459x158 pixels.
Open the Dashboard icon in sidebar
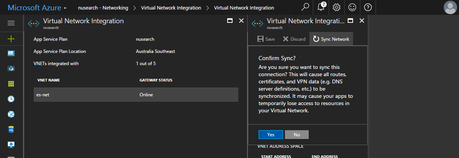11,53
